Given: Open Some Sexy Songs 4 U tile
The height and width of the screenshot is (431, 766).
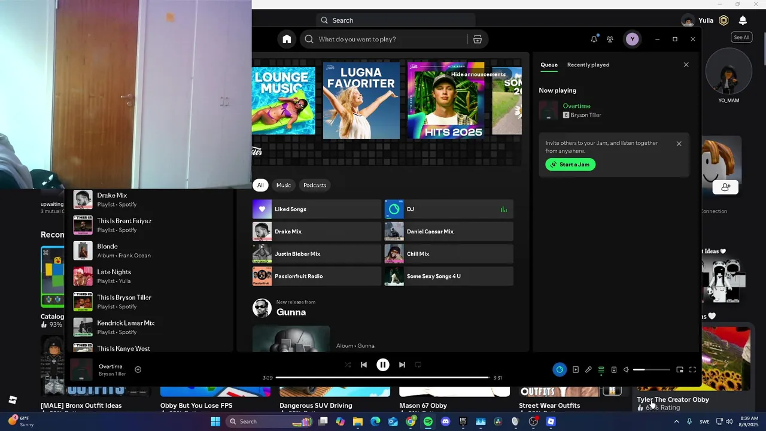Looking at the screenshot, I should coord(449,276).
